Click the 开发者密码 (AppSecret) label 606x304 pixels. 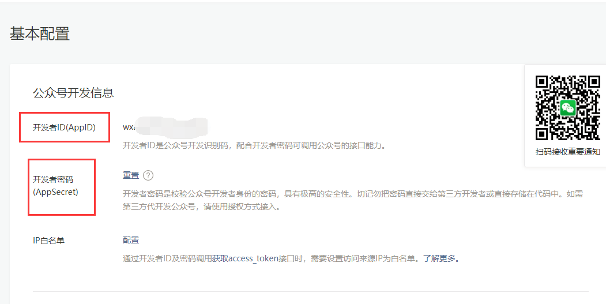[56, 186]
